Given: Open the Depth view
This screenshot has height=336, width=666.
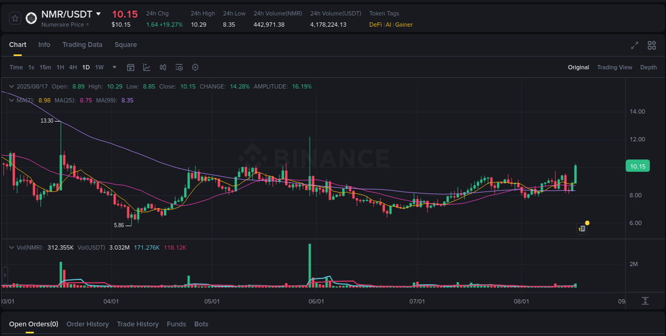Looking at the screenshot, I should (648, 67).
